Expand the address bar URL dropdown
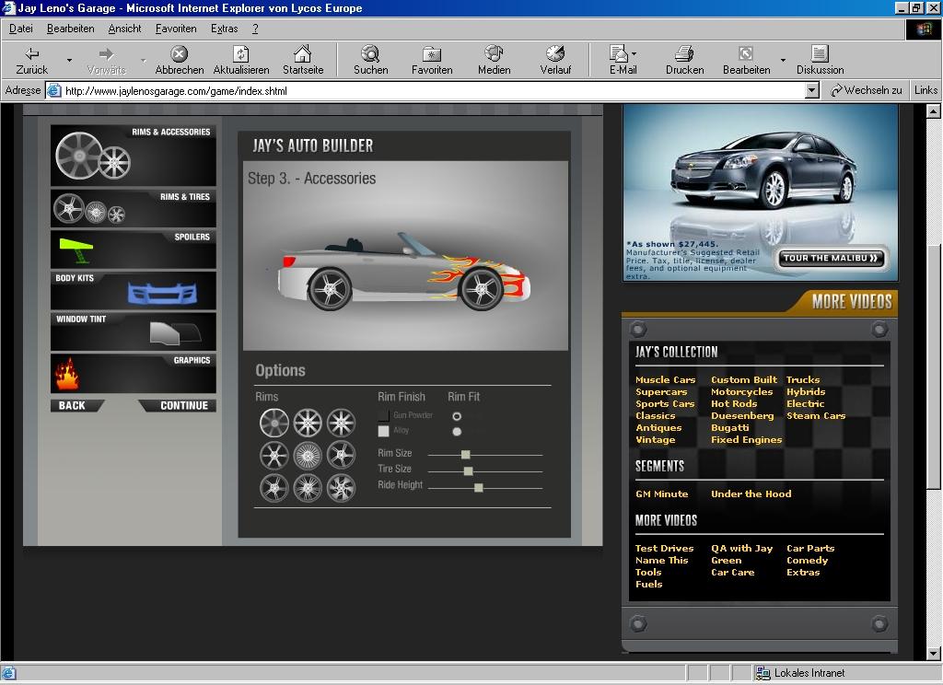 811,90
